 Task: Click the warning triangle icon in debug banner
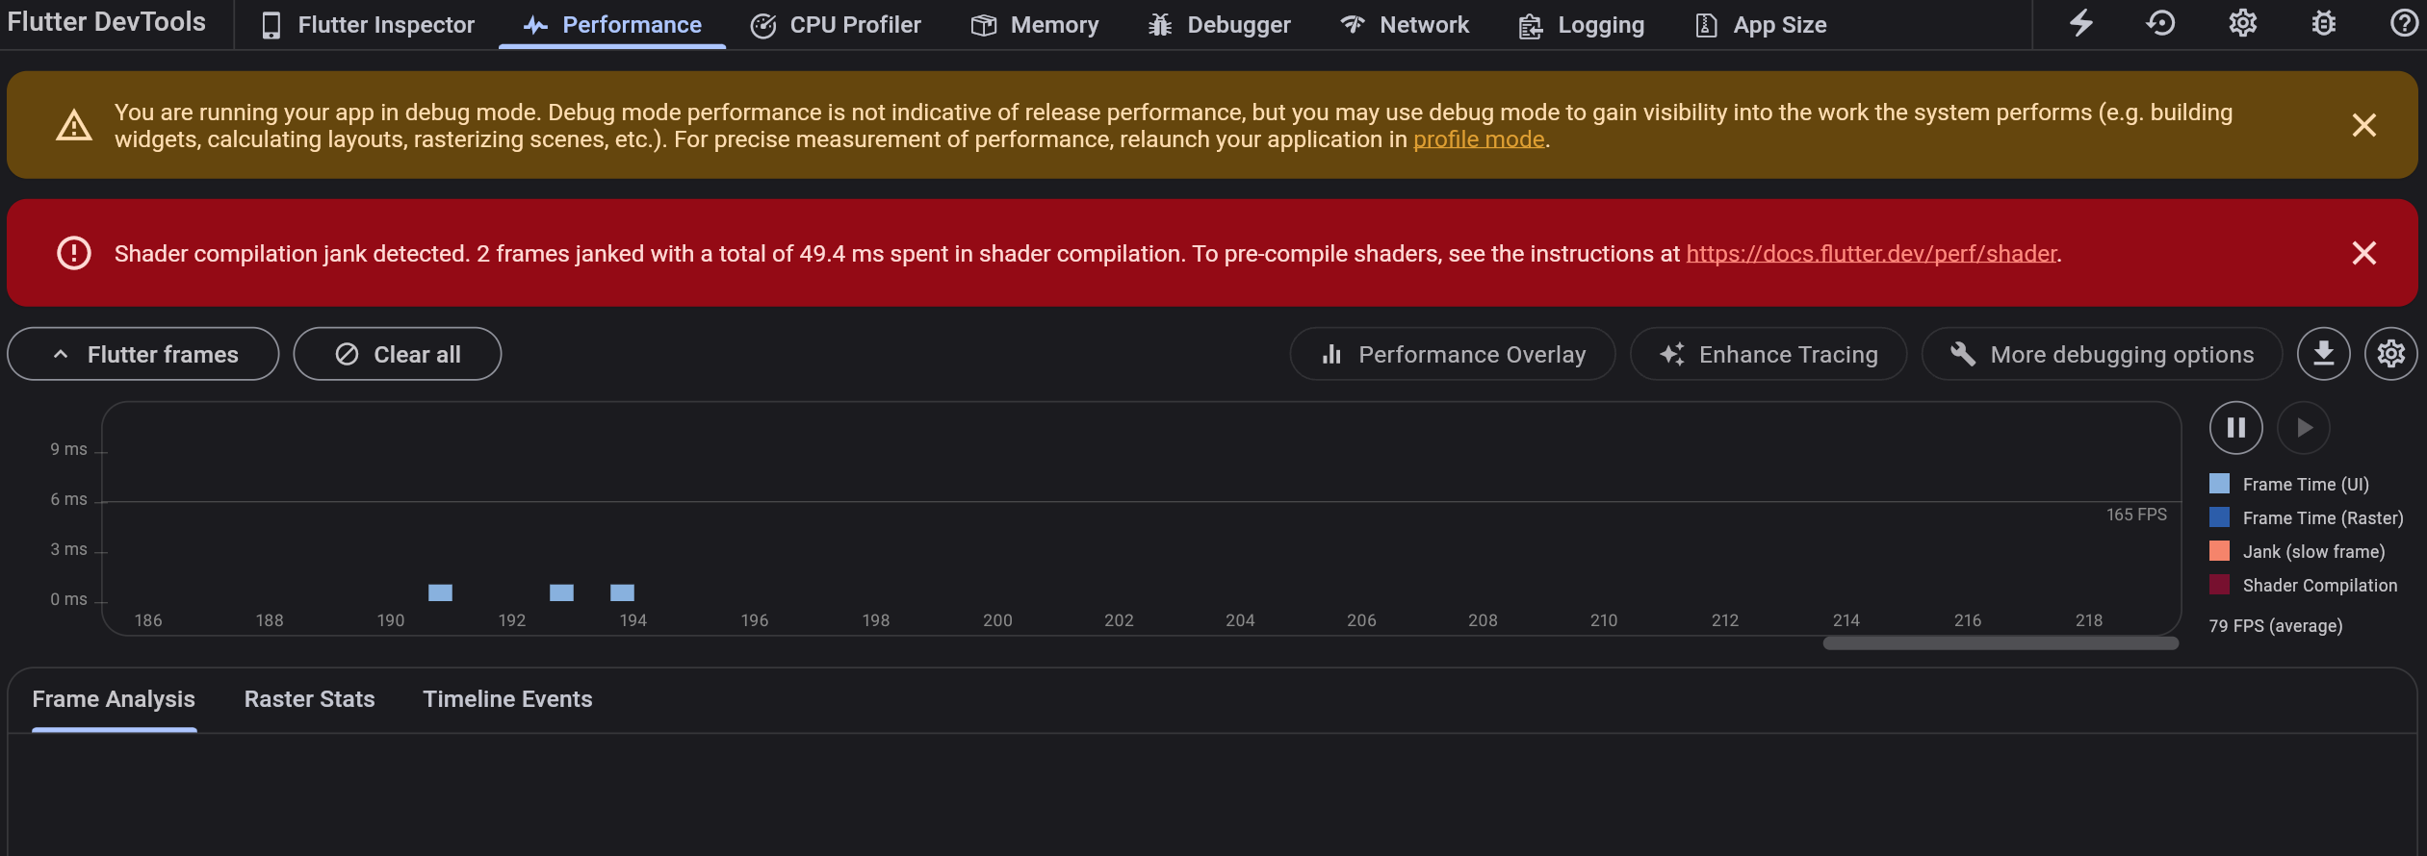click(x=74, y=125)
